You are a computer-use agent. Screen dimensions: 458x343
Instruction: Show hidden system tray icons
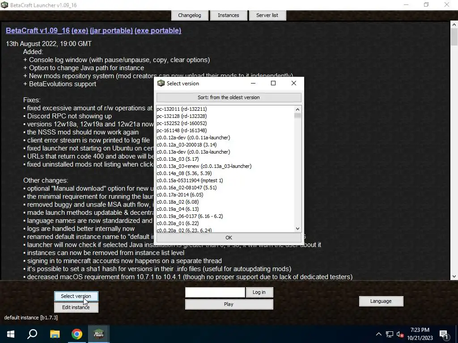click(x=378, y=334)
